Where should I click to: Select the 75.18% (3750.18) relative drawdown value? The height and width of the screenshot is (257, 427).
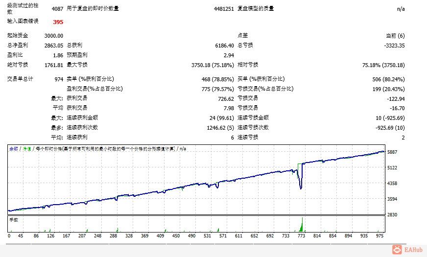pos(383,65)
